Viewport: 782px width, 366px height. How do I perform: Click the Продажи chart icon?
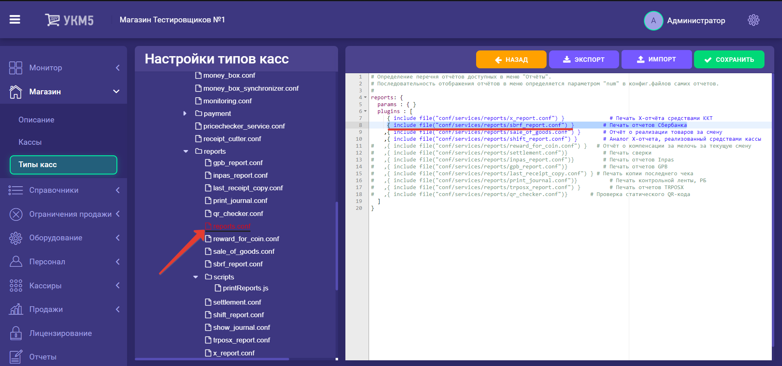(x=15, y=309)
